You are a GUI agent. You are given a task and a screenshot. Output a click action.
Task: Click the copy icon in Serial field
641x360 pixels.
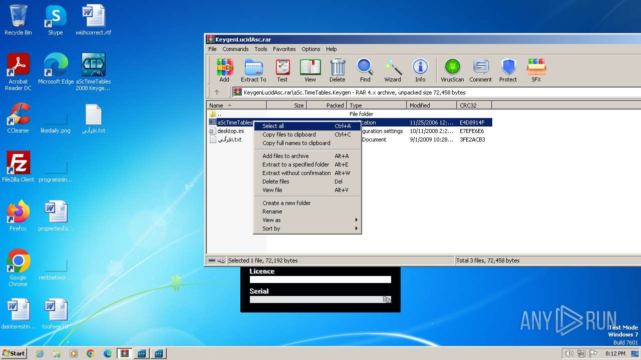tap(387, 299)
